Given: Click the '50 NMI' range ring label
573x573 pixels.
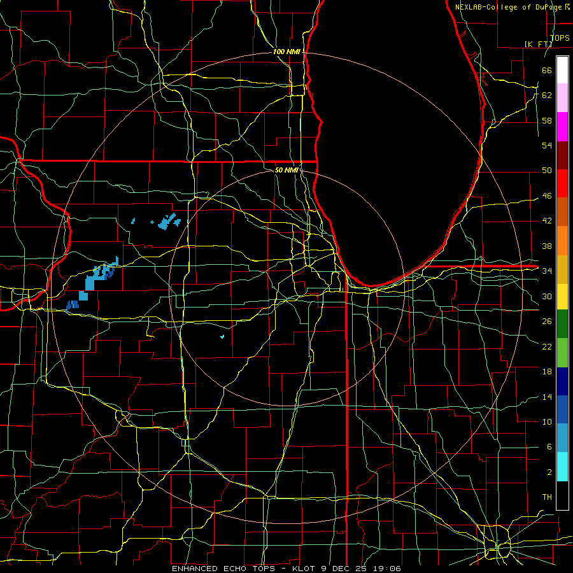Looking at the screenshot, I should [x=286, y=170].
